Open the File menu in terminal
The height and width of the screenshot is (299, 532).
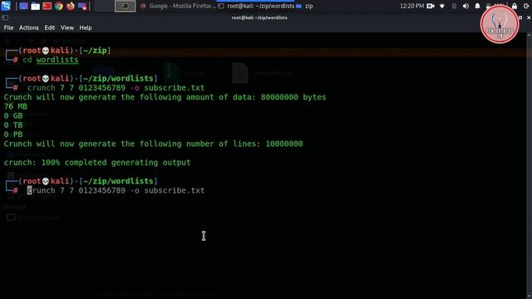(8, 27)
